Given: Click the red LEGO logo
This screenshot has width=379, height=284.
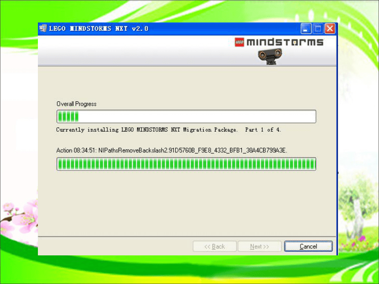Looking at the screenshot, I should click(239, 42).
